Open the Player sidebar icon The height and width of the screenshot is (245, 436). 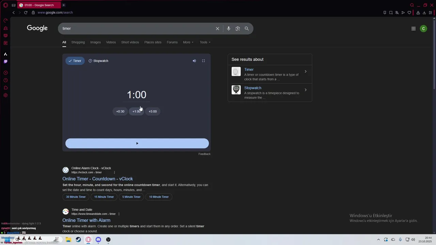tap(5, 73)
